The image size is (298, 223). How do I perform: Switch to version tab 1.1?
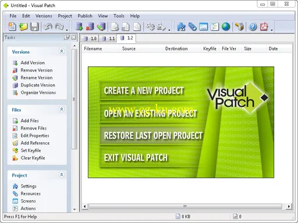pos(108,38)
